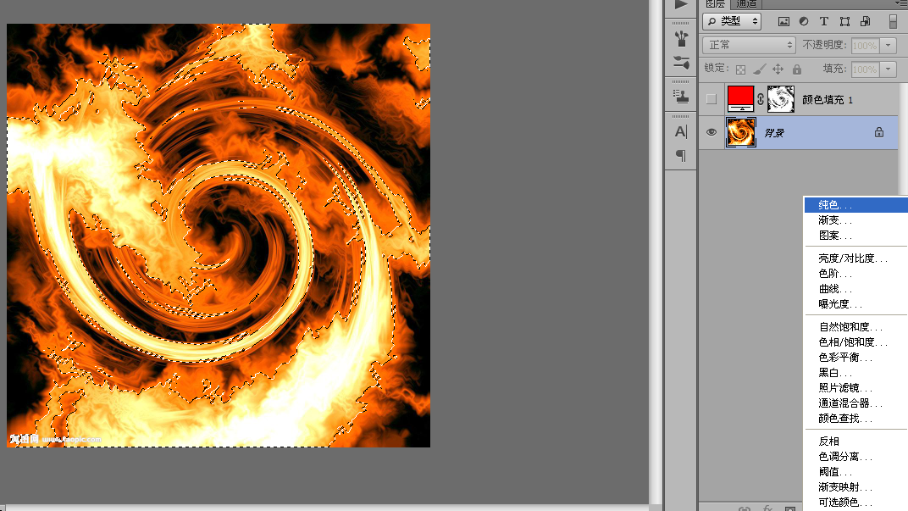Click the lock image pixels brush icon

tap(759, 69)
